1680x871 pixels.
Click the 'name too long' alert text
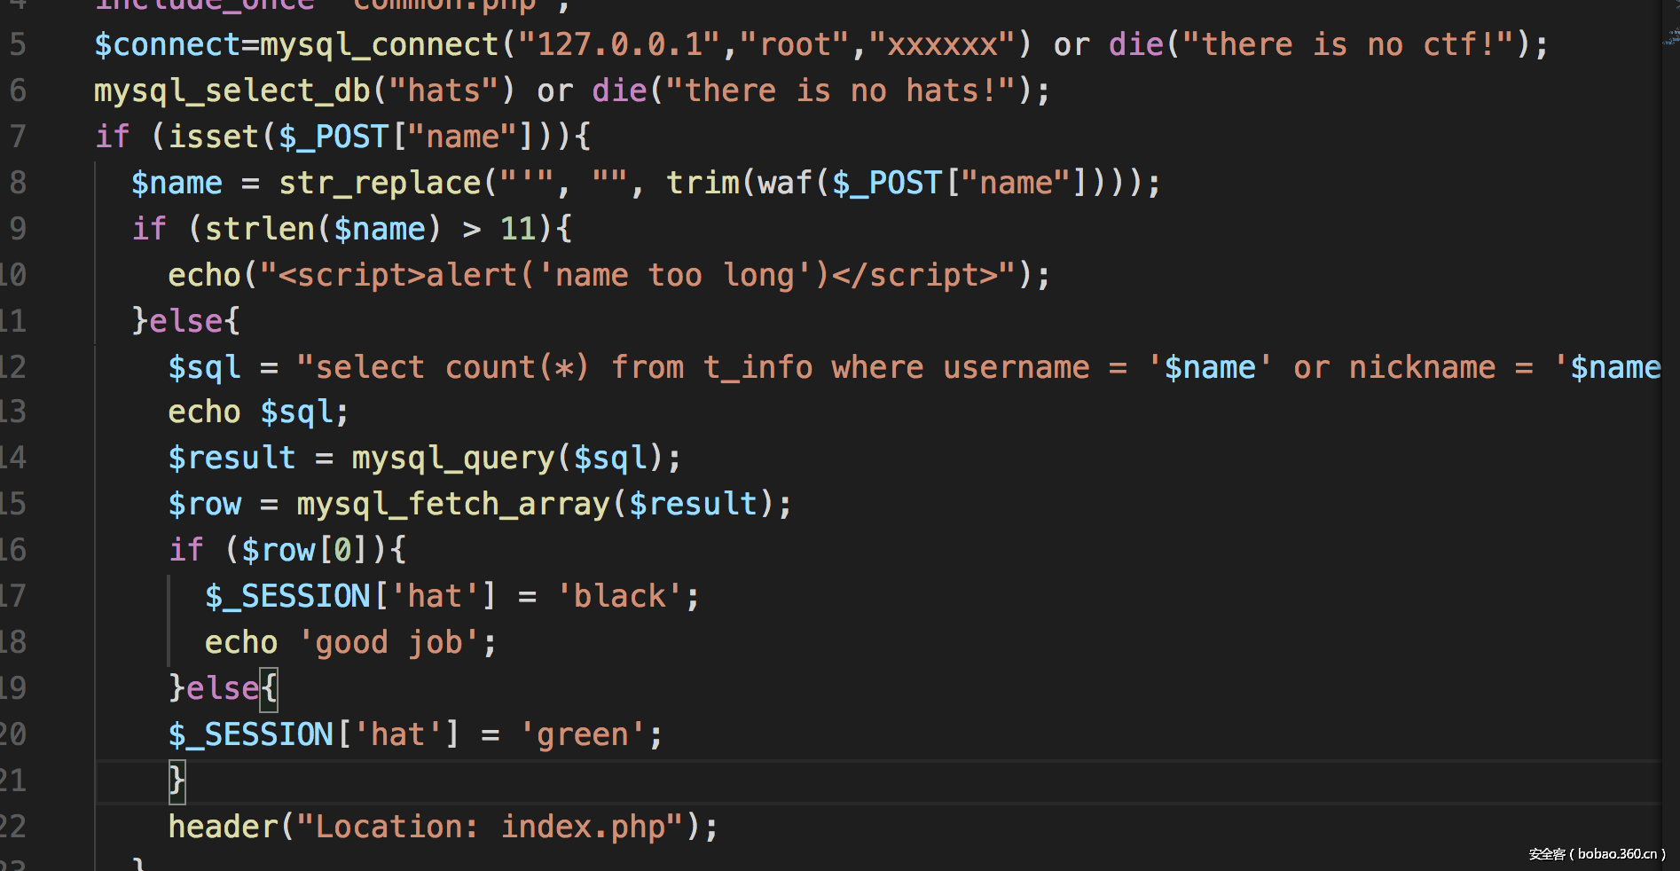tap(675, 275)
